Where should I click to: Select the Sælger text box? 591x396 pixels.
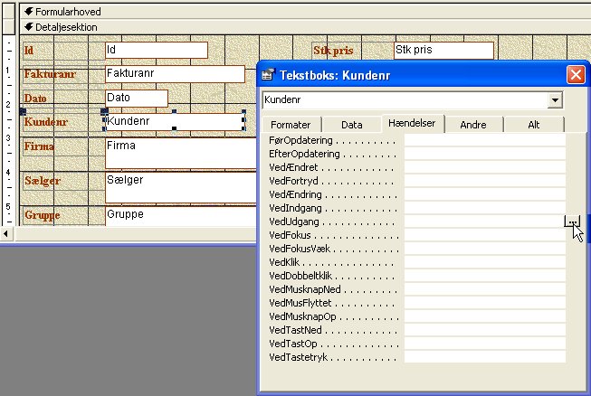pyautogui.click(x=181, y=187)
